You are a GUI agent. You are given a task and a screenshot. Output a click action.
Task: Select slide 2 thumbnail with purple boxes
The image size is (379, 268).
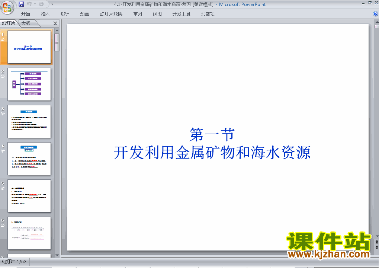point(29,84)
